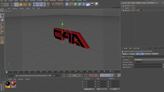Viewport: 164px width, 92px height.
Task: Click the Record Active Objects button
Action: pyautogui.click(x=90, y=75)
